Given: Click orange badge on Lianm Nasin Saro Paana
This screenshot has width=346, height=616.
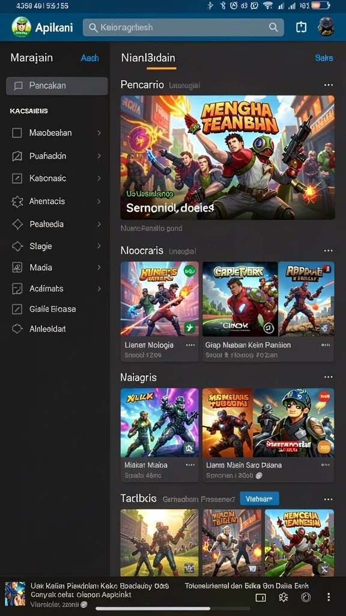Looking at the screenshot, I should pos(324,447).
